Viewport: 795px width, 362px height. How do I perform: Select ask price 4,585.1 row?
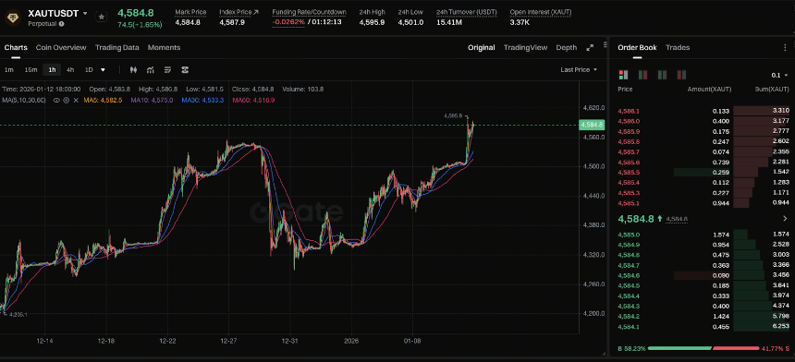tap(703, 203)
